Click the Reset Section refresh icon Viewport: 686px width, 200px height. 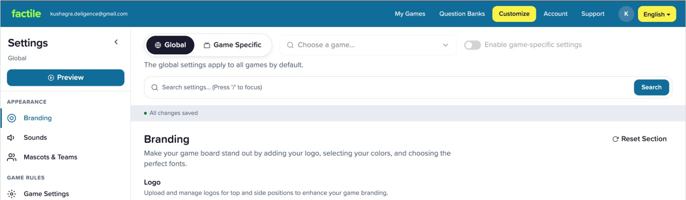click(x=616, y=139)
